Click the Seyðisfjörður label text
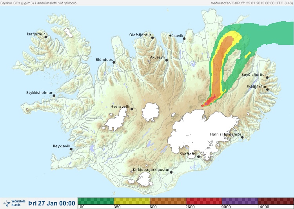 point(254,75)
